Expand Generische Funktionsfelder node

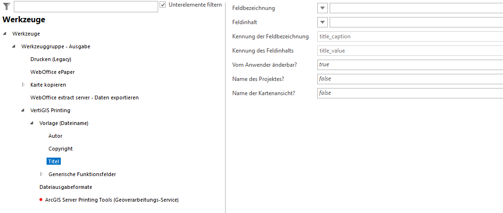coord(41,174)
